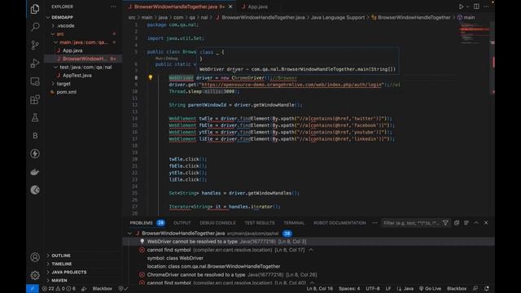Open the lightning bolt extension view
The height and width of the screenshot is (293, 521).
(x=35, y=154)
